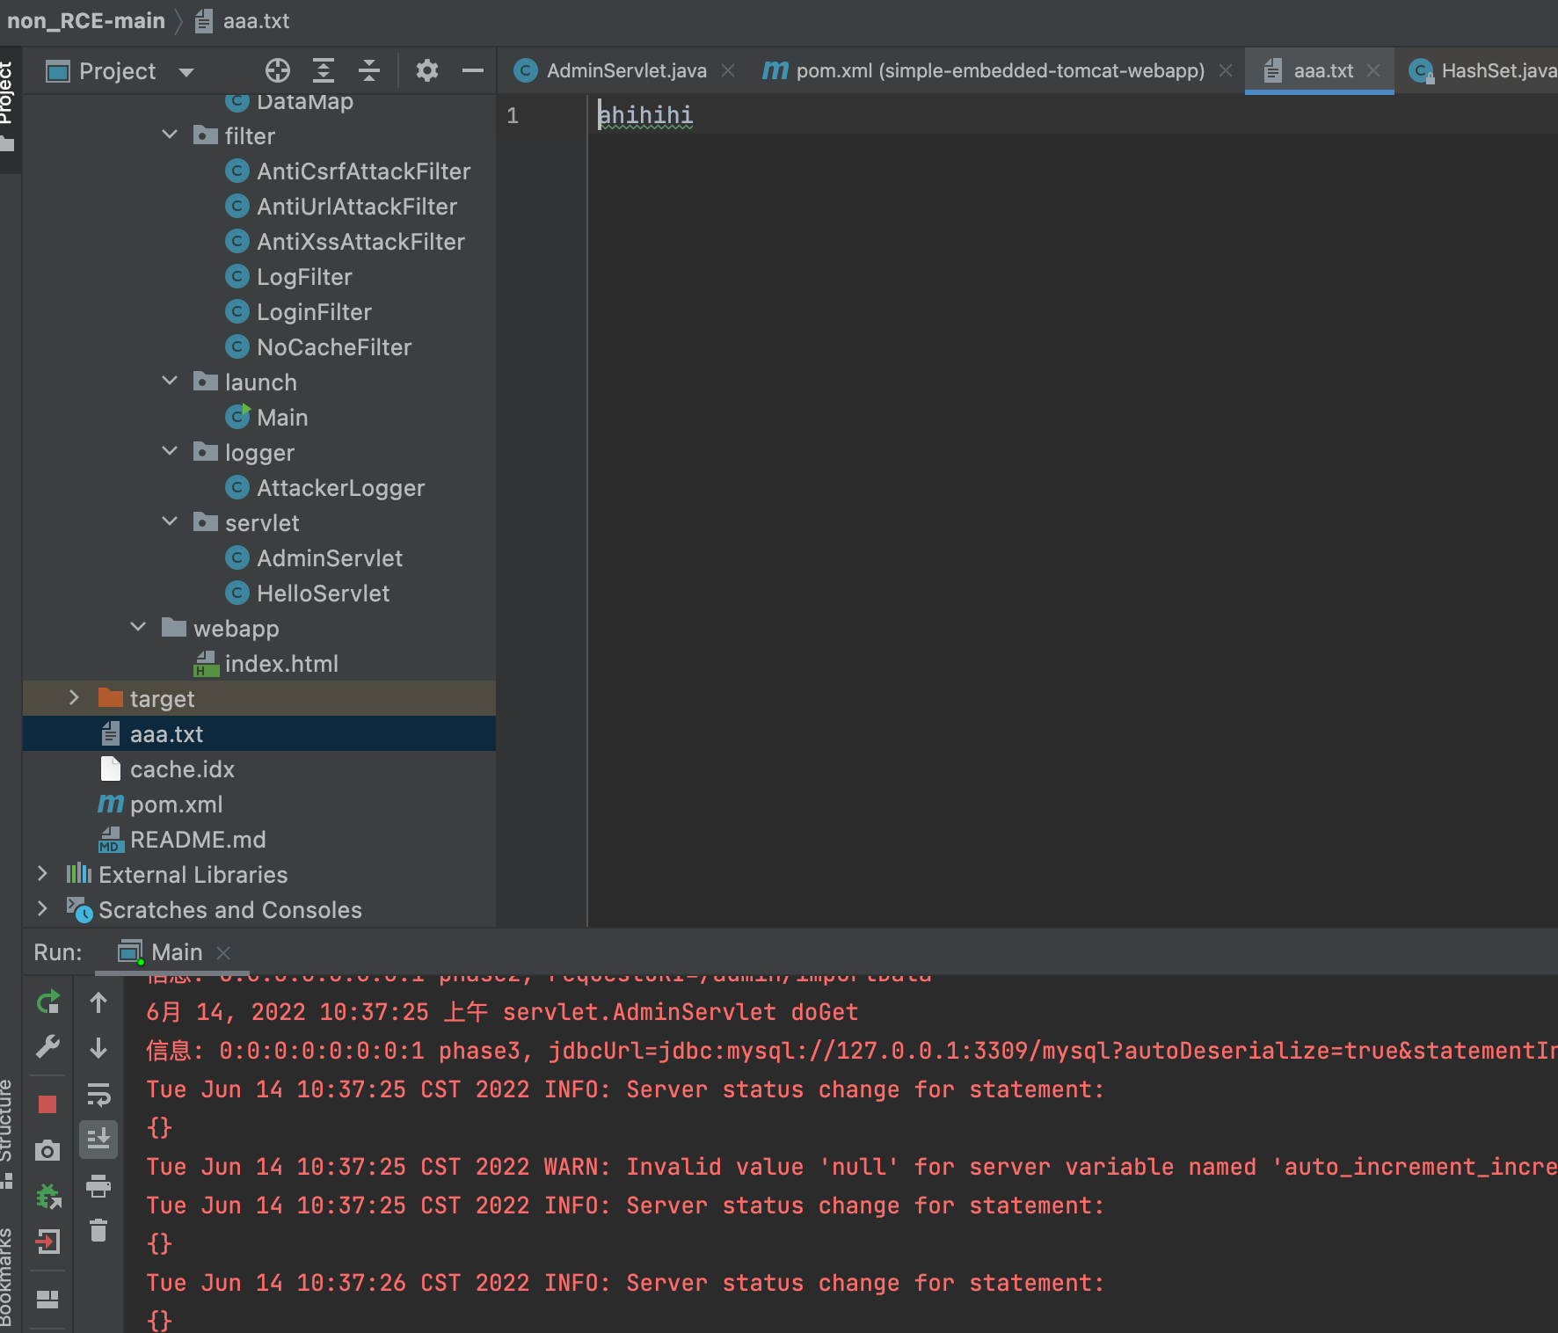Switch to HashSet.java editor tab
Viewport: 1558px width, 1333px height.
pos(1483,70)
